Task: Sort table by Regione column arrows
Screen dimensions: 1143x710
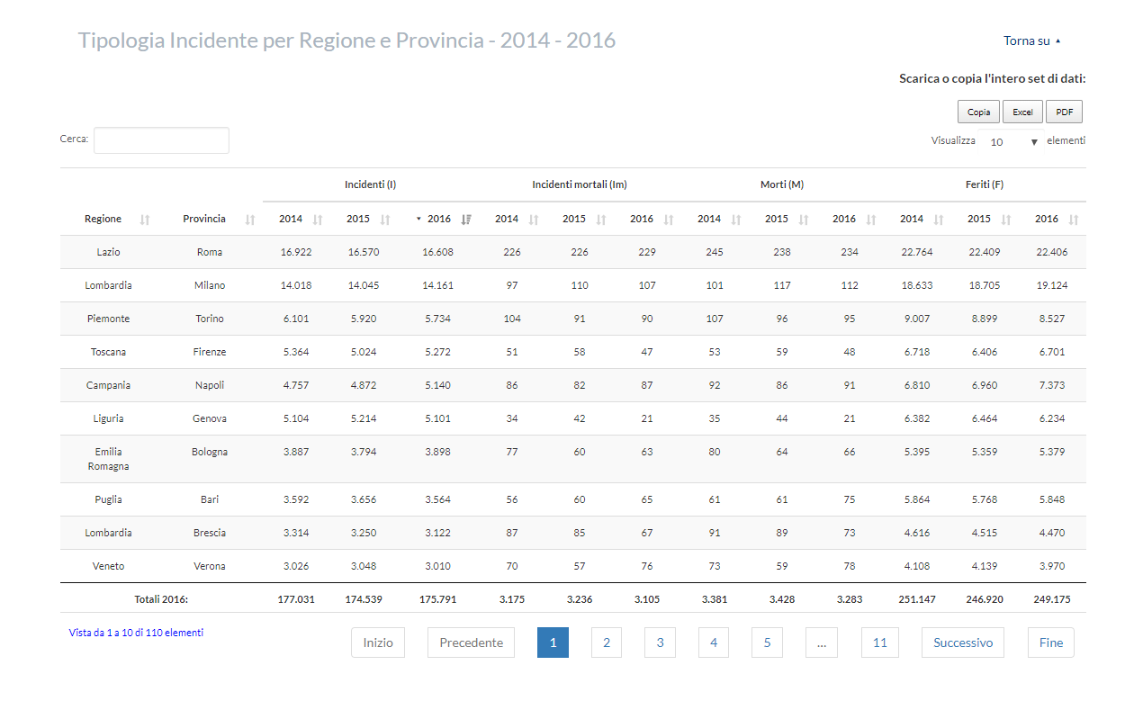Action: 145,220
